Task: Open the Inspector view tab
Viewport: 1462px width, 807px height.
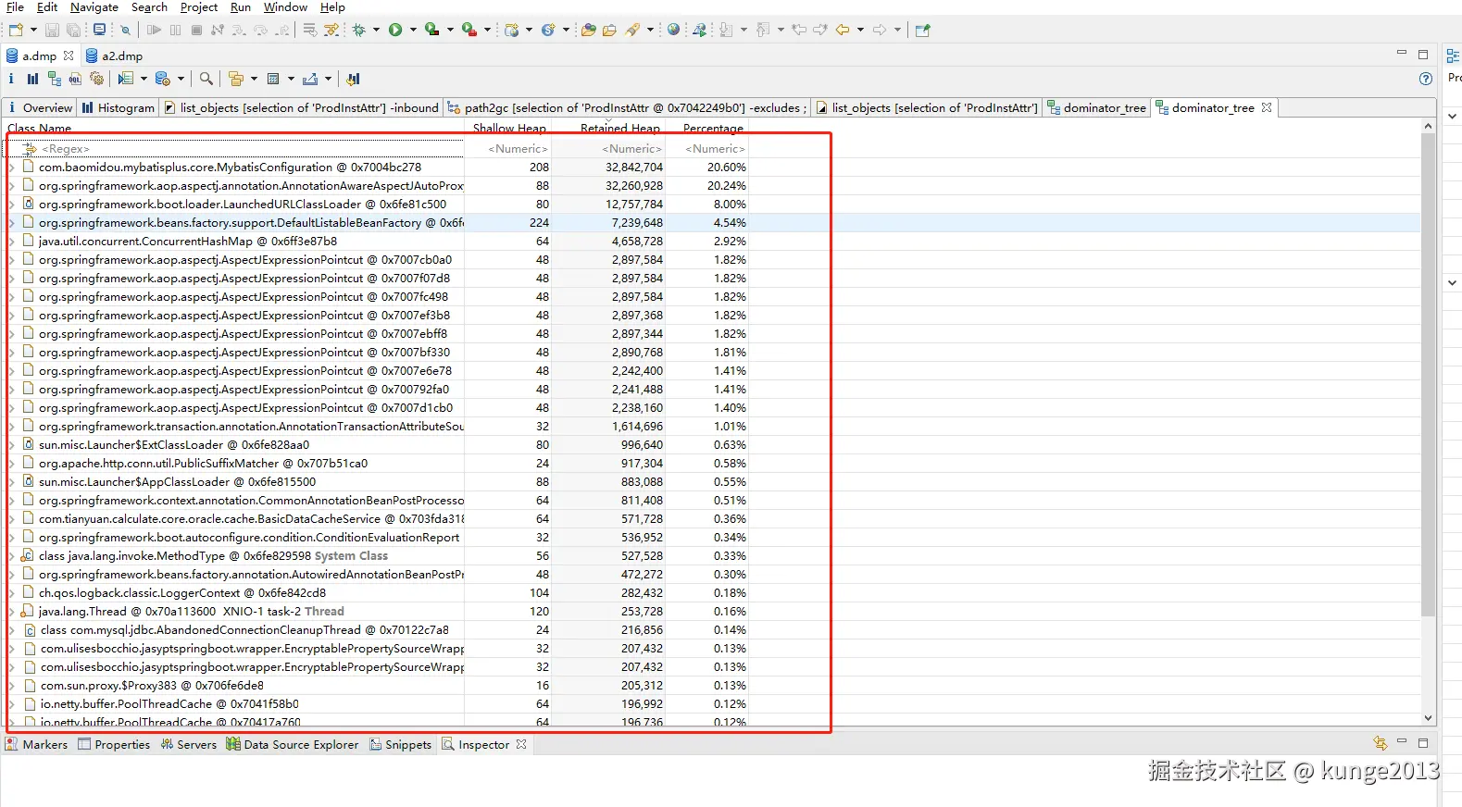Action: (484, 744)
